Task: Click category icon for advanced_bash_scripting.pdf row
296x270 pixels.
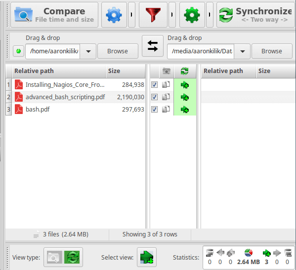Action: click(x=166, y=97)
